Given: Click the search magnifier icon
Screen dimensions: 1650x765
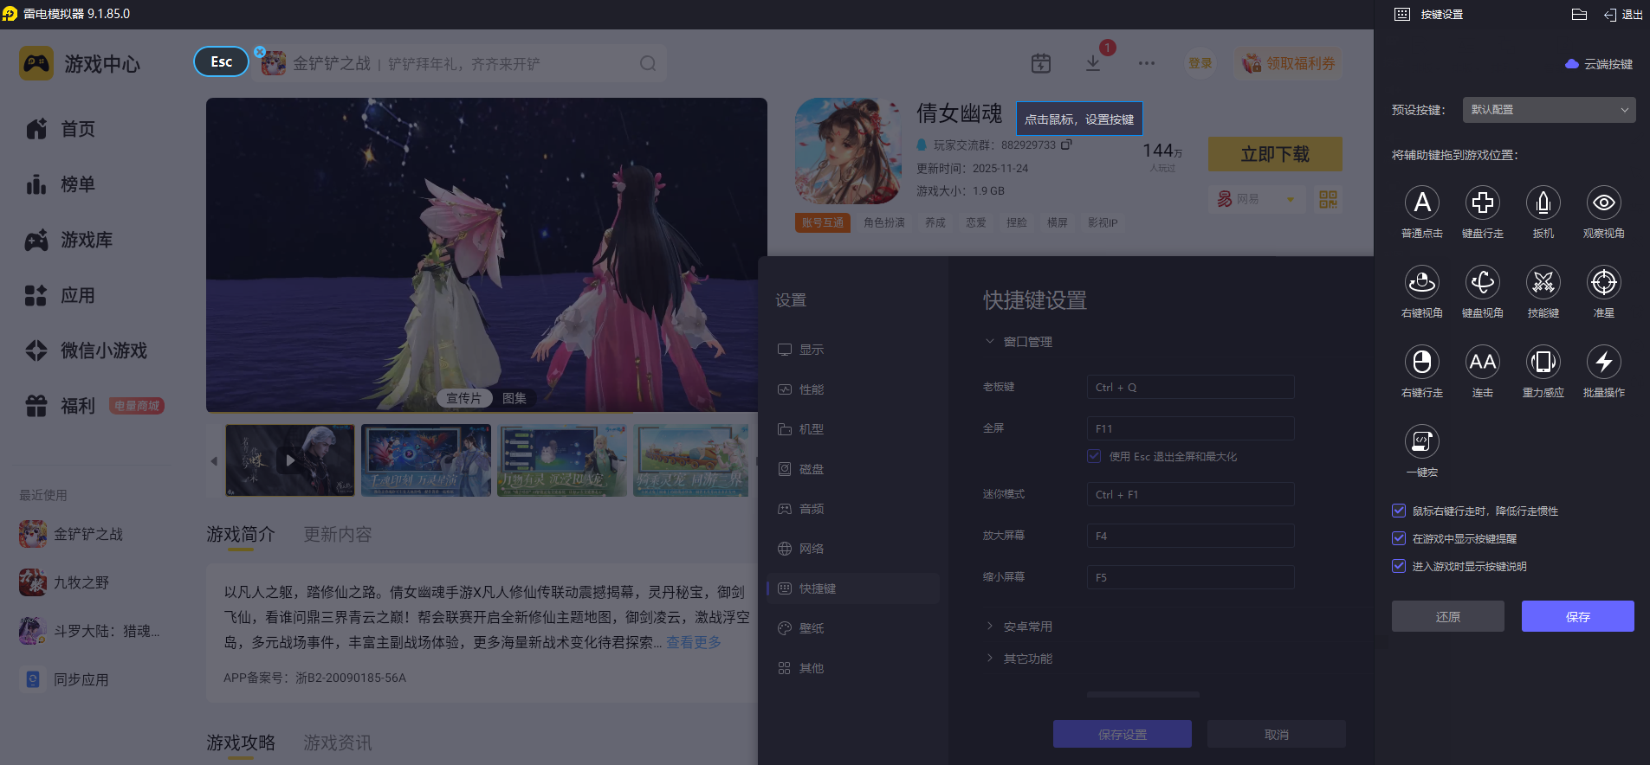Looking at the screenshot, I should (648, 63).
